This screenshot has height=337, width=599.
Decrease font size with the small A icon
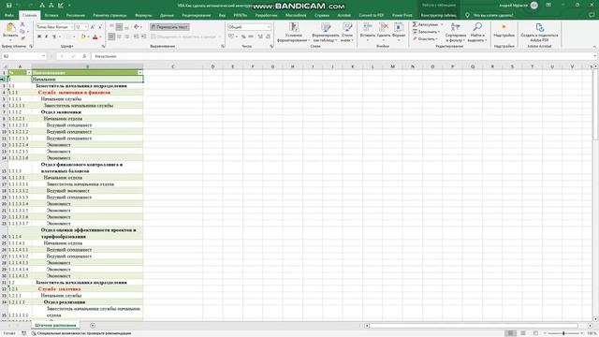(x=100, y=27)
